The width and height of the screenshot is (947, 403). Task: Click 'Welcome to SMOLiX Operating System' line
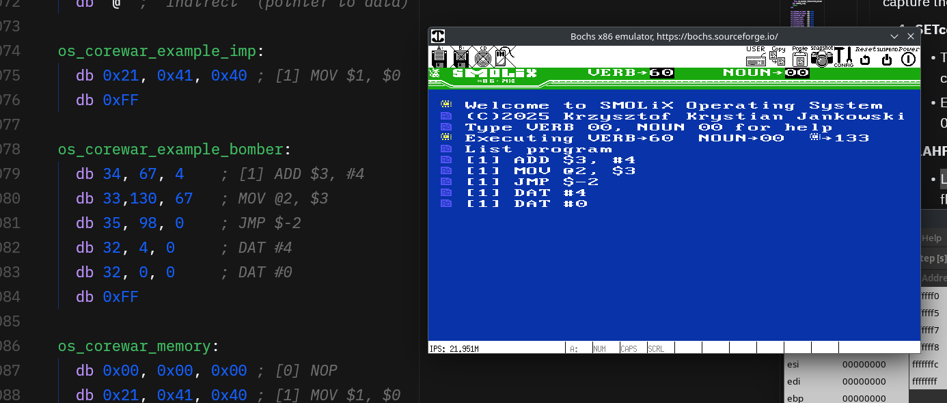674,105
